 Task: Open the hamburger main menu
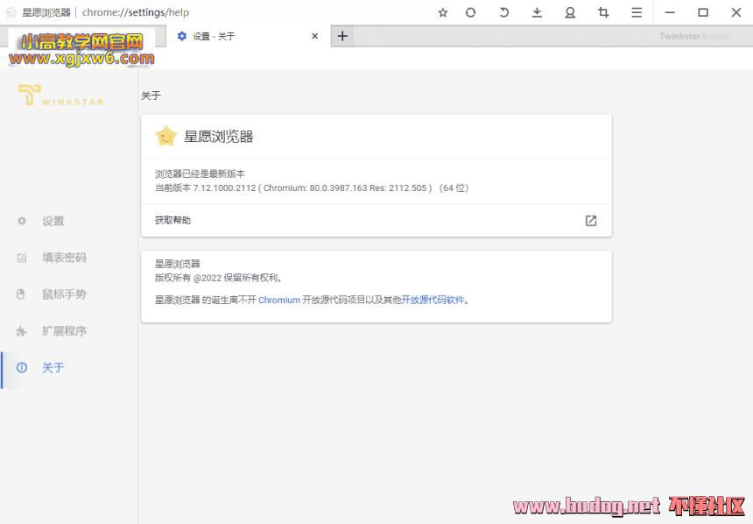(637, 12)
